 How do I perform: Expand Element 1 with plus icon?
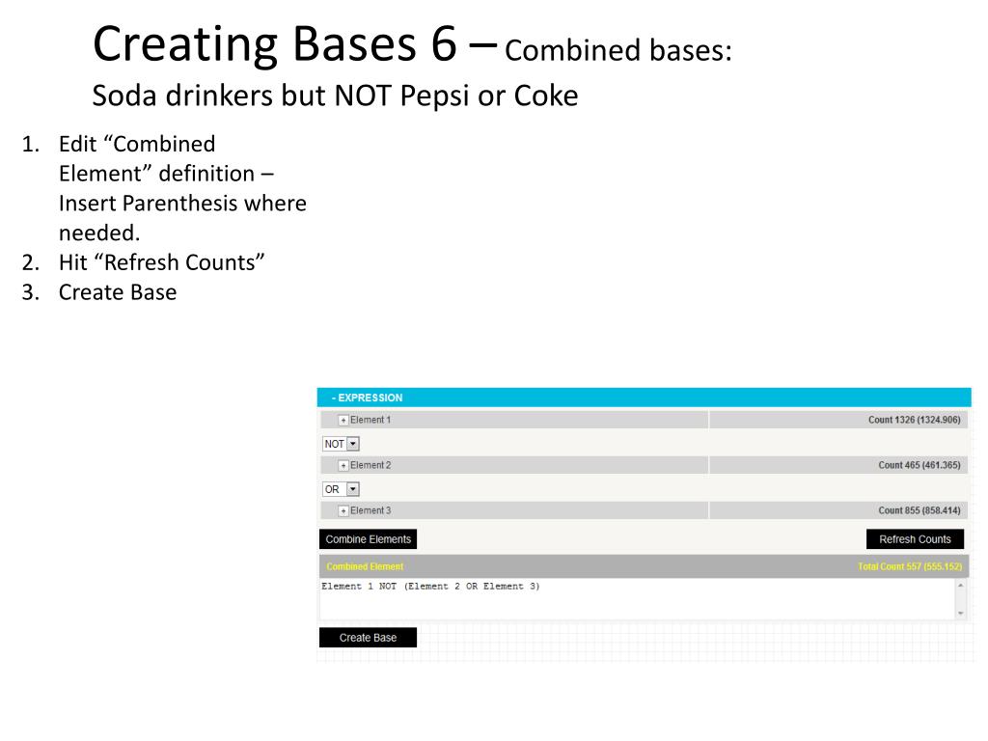click(343, 421)
